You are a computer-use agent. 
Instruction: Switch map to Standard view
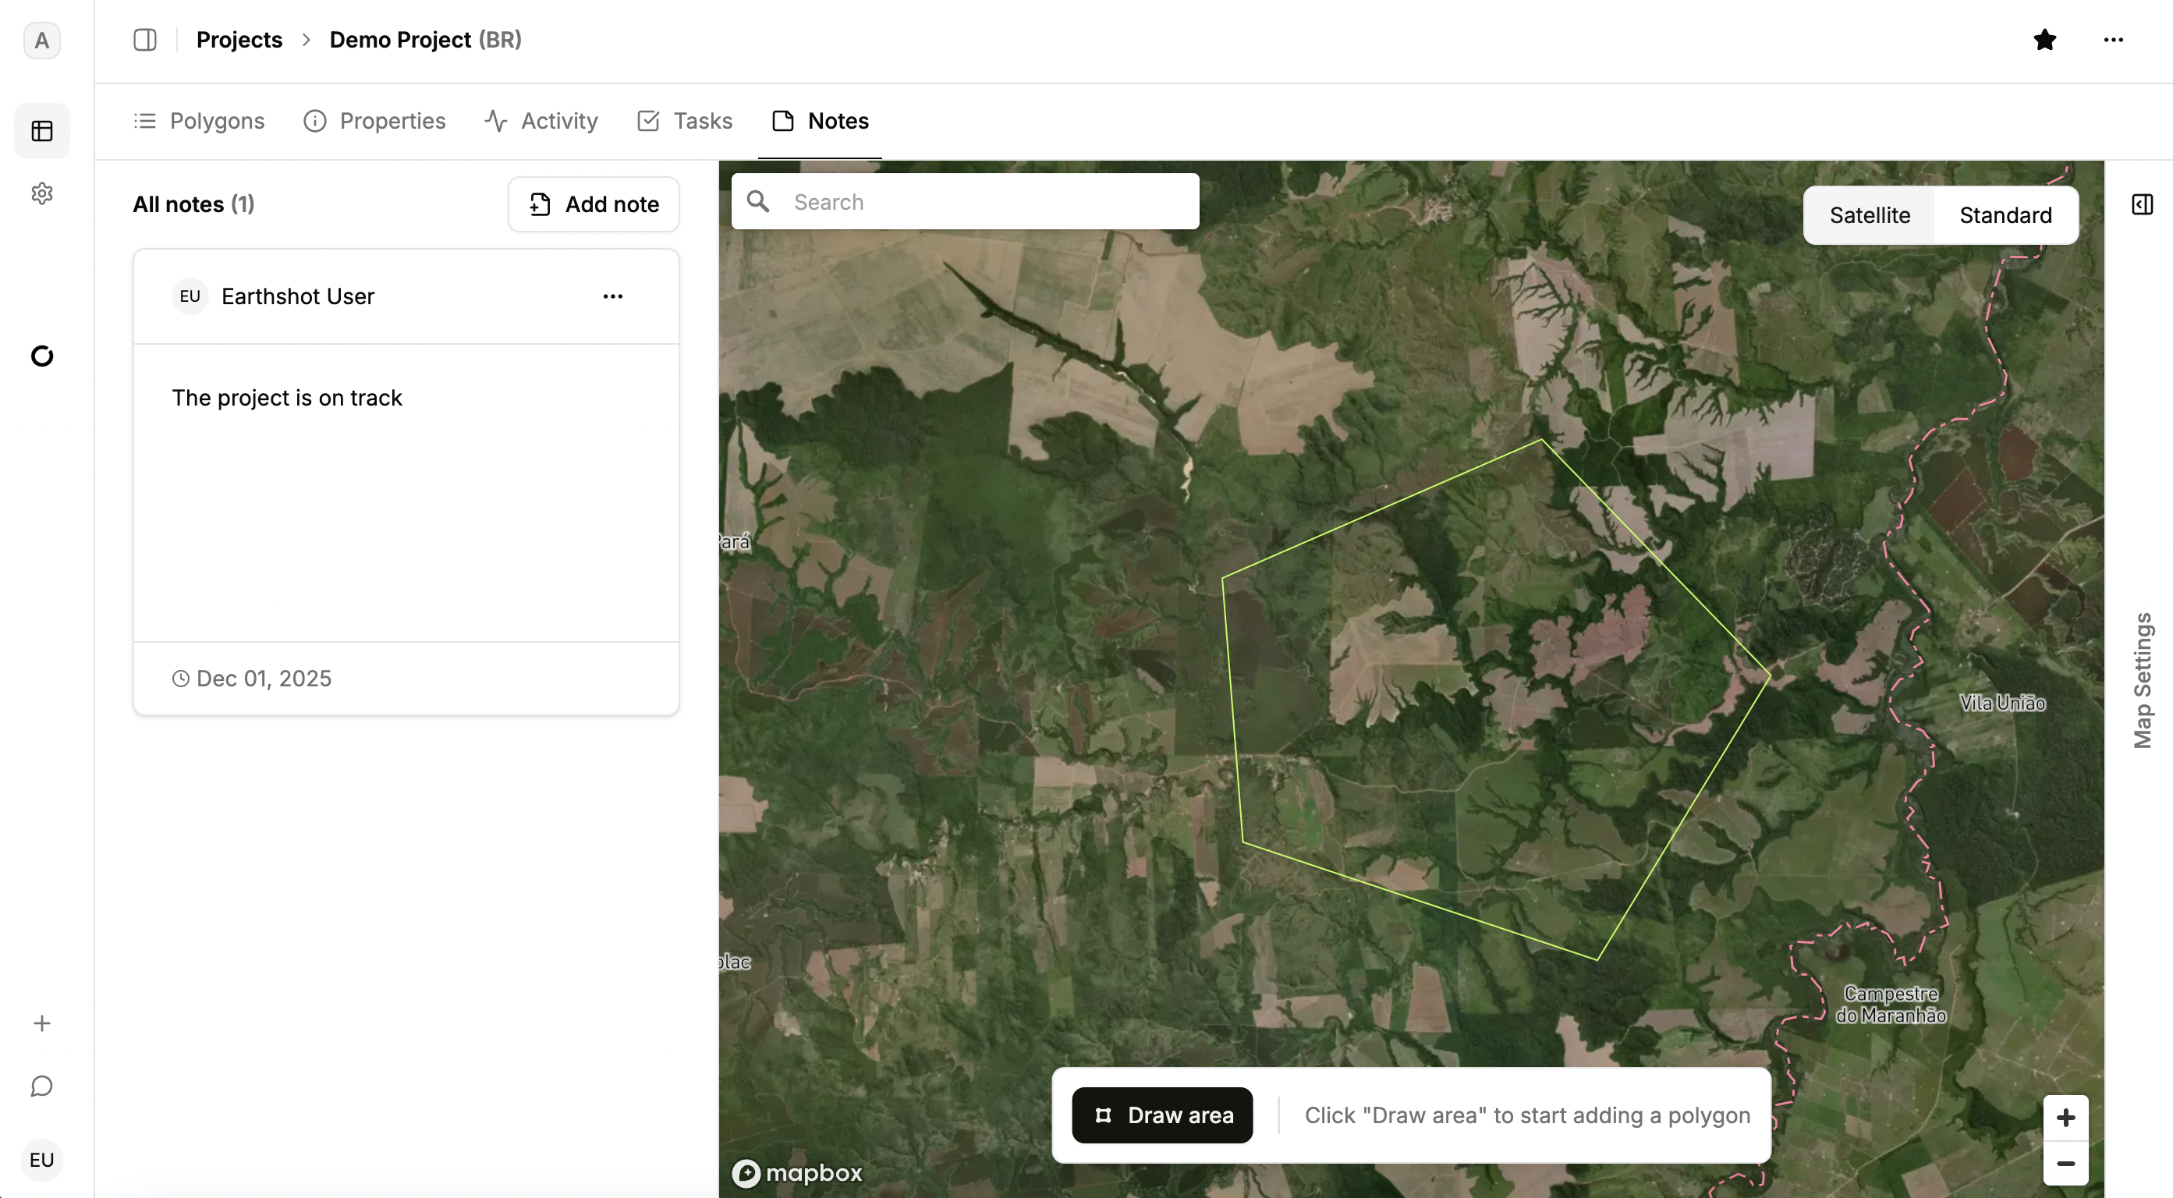click(x=2005, y=215)
